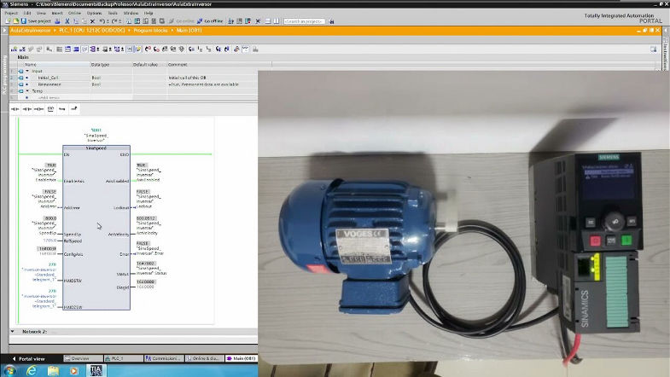Insert an empty box instruction

pyautogui.click(x=51, y=109)
